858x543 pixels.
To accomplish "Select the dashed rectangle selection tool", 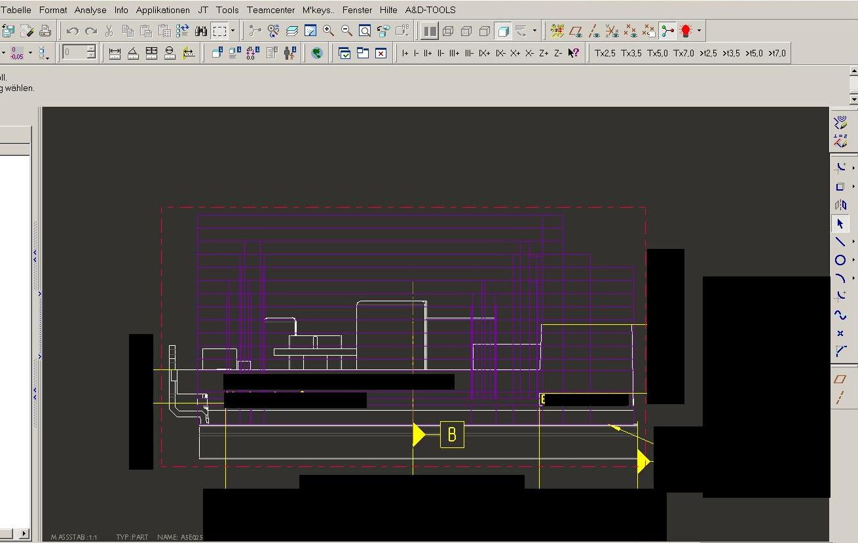I will tap(219, 31).
